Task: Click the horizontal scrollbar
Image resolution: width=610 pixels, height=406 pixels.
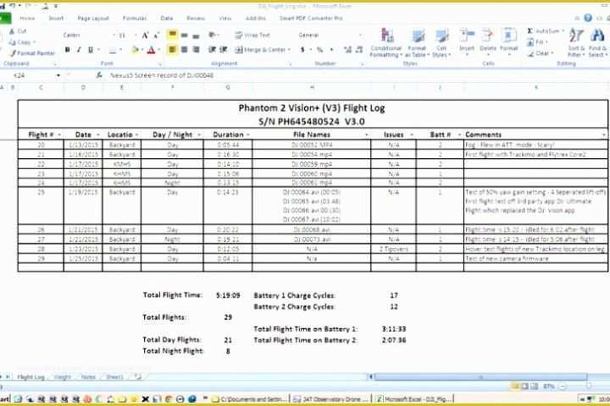Action: (480, 376)
